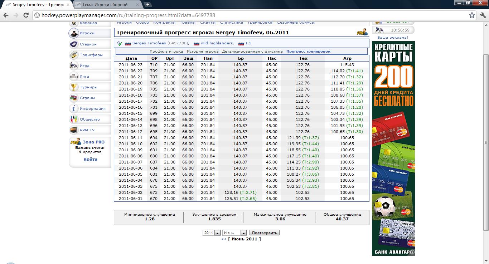
Task: Click the green checkmark icon before Sergey Timofeev
Action: [120, 43]
